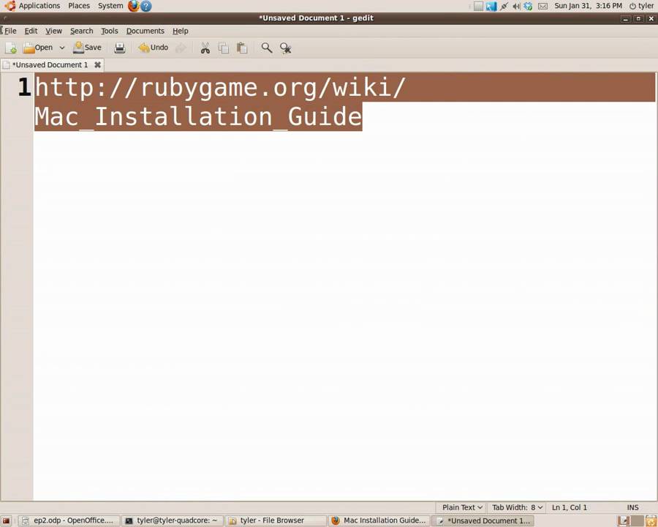Click the Ln 1, Col 1 status text
Image resolution: width=658 pixels, height=527 pixels.
[569, 508]
